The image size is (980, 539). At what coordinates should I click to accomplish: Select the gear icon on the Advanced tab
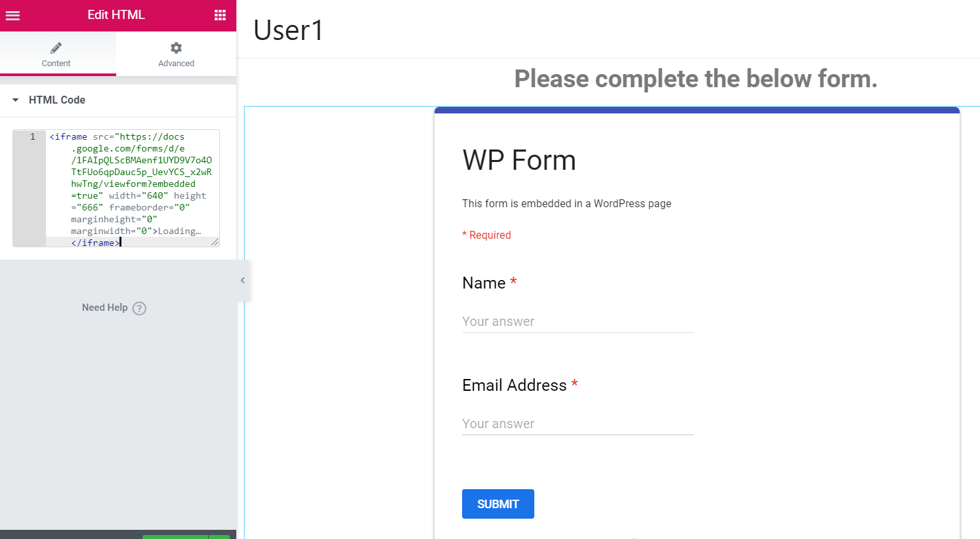click(x=176, y=47)
